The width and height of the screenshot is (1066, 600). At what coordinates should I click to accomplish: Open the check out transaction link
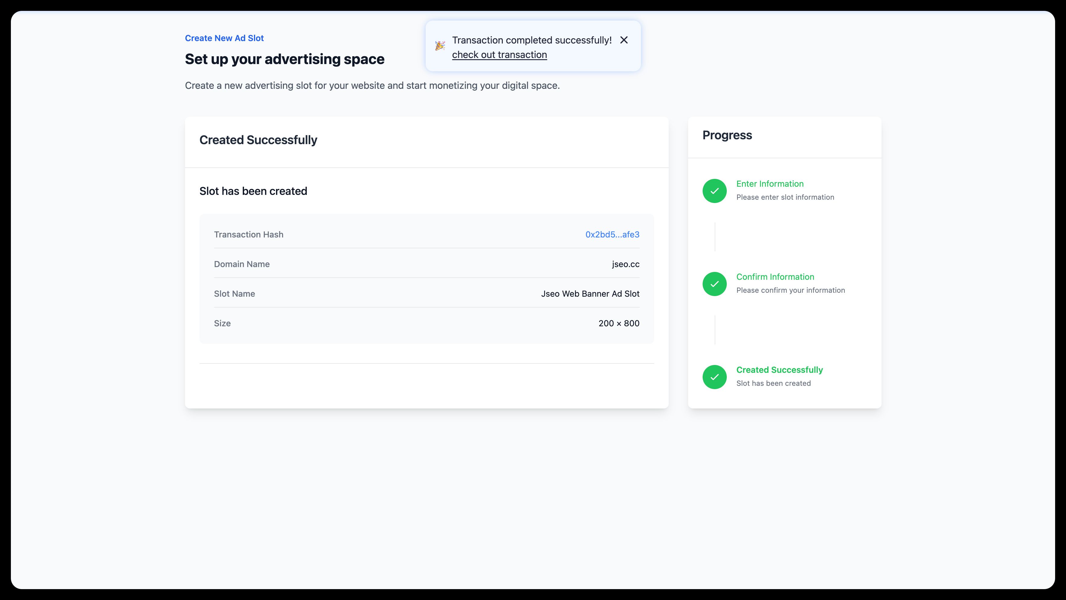click(499, 55)
